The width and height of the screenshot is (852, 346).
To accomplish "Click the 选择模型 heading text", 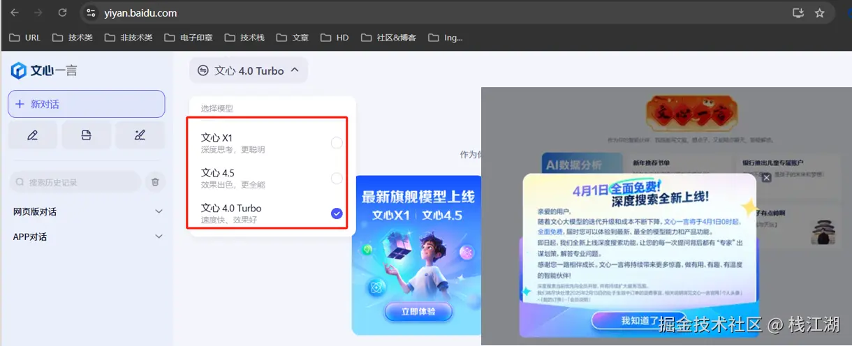I will click(x=217, y=109).
